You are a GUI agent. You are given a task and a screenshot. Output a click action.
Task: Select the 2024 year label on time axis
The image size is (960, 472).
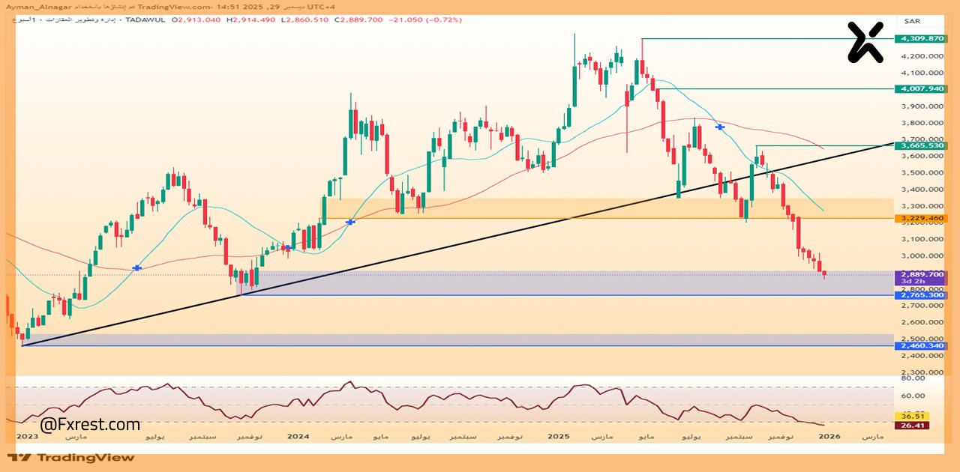(298, 435)
